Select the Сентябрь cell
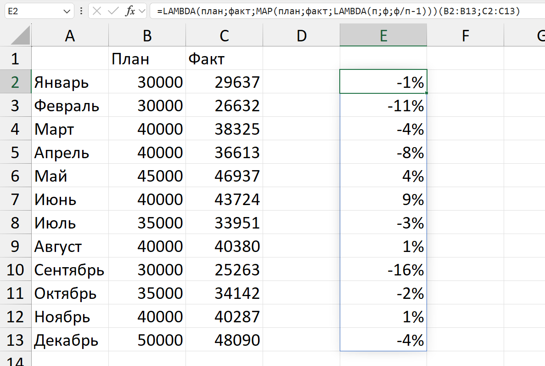 [70, 269]
